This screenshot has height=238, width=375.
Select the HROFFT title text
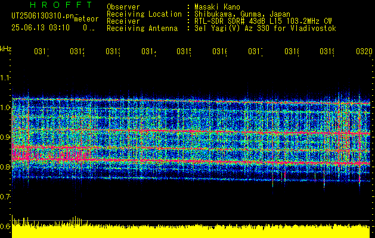(x=61, y=5)
